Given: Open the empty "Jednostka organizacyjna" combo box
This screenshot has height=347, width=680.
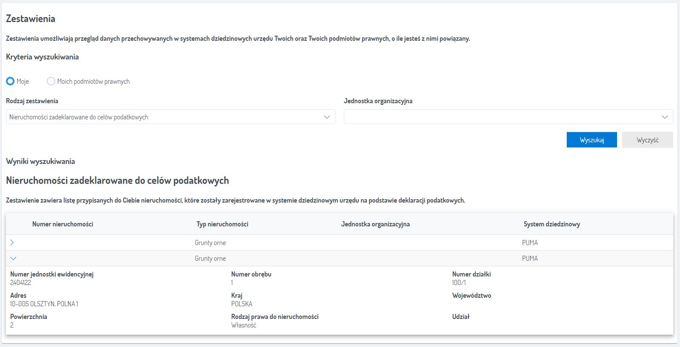Looking at the screenshot, I should [508, 117].
